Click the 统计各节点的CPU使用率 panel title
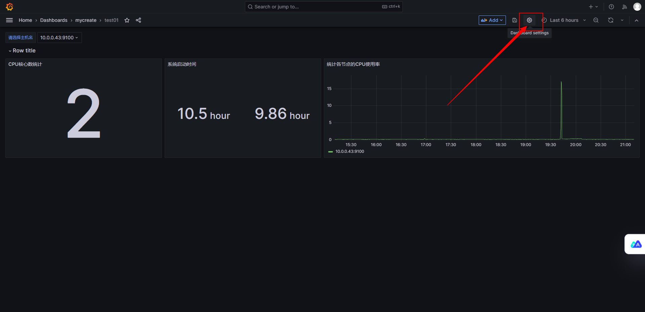645x312 pixels. (x=353, y=64)
